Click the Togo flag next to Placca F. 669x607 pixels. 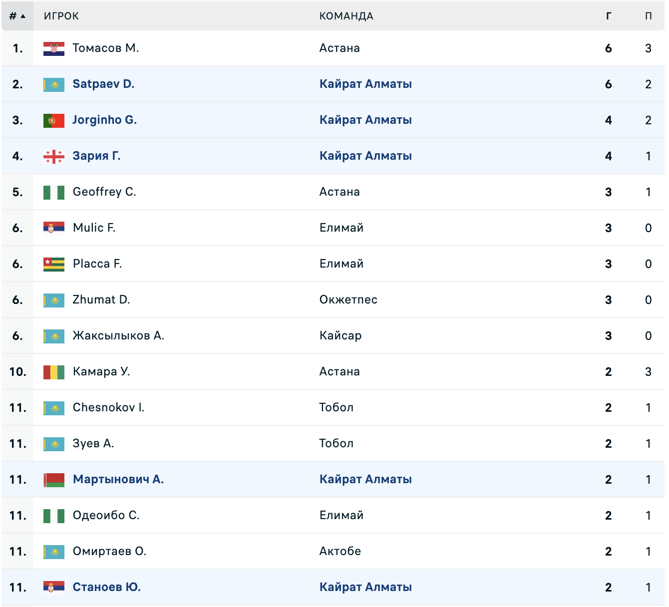54,264
